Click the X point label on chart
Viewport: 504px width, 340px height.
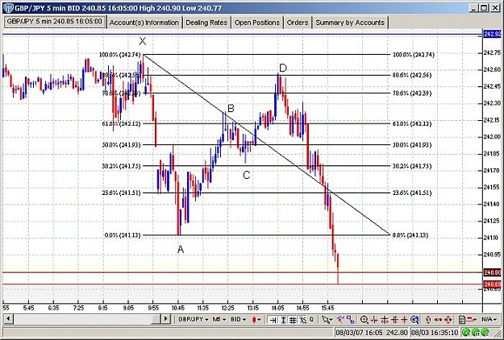(143, 41)
